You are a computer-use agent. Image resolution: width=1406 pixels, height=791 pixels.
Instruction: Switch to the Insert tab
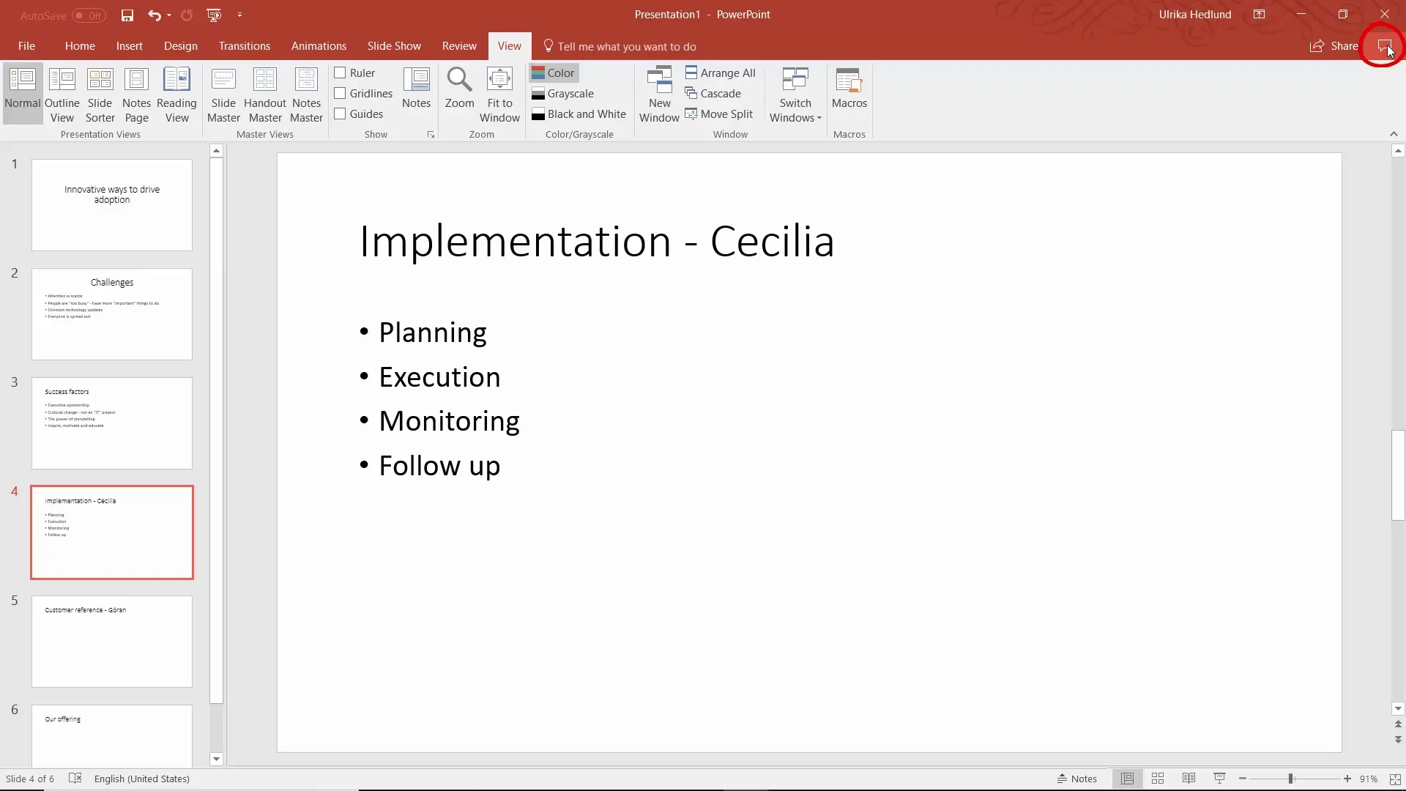(x=130, y=46)
